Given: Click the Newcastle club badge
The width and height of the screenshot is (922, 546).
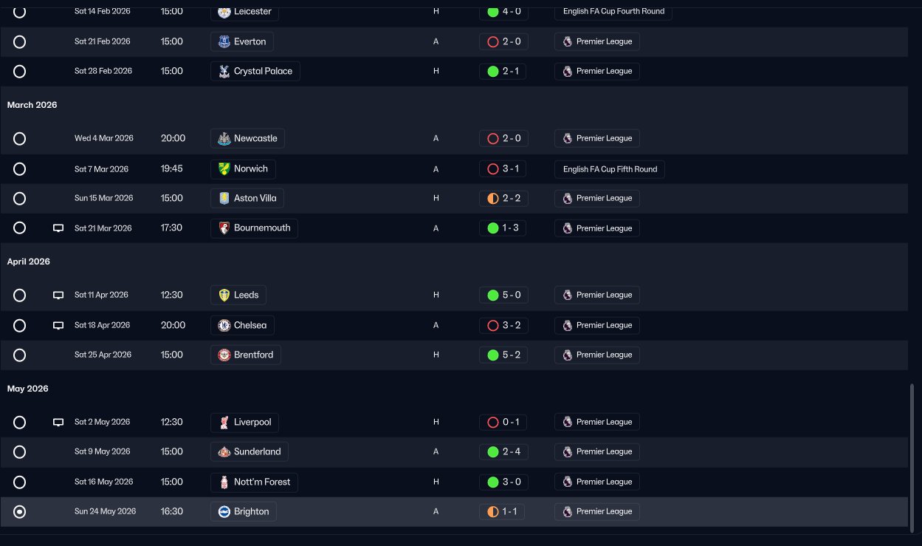Looking at the screenshot, I should click(224, 138).
